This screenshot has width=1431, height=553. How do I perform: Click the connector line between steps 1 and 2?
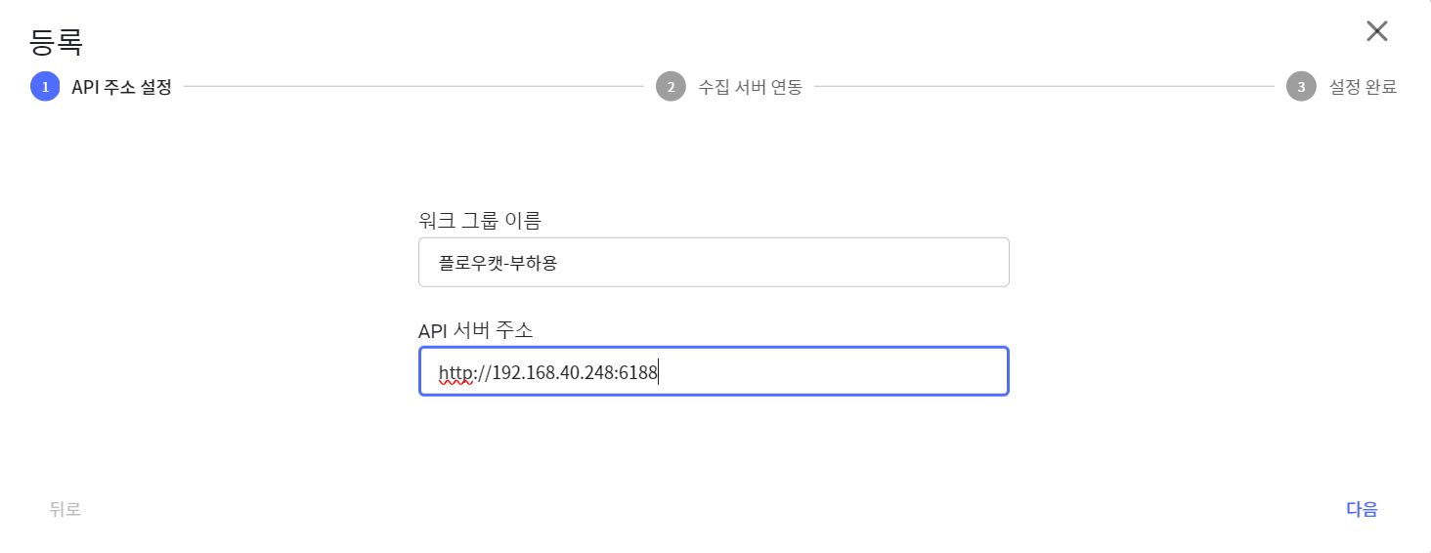click(412, 87)
